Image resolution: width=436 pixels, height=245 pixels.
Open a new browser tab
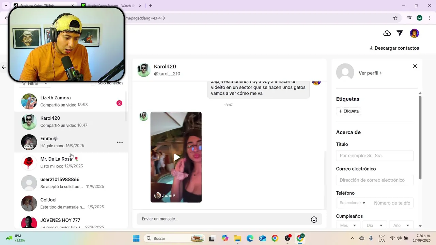pyautogui.click(x=151, y=6)
